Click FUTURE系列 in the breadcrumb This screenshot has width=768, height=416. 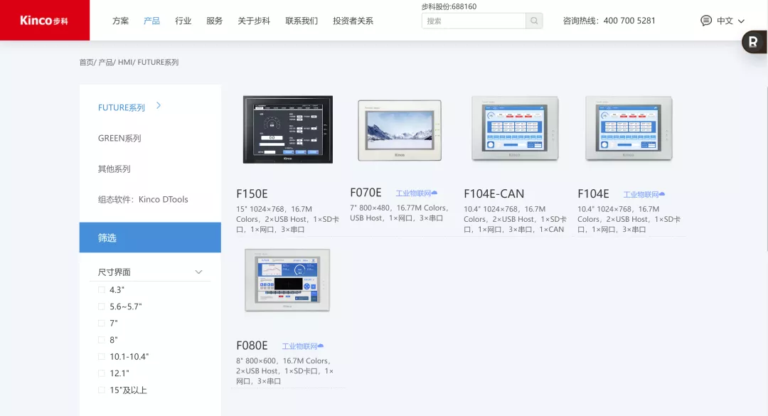pyautogui.click(x=158, y=63)
